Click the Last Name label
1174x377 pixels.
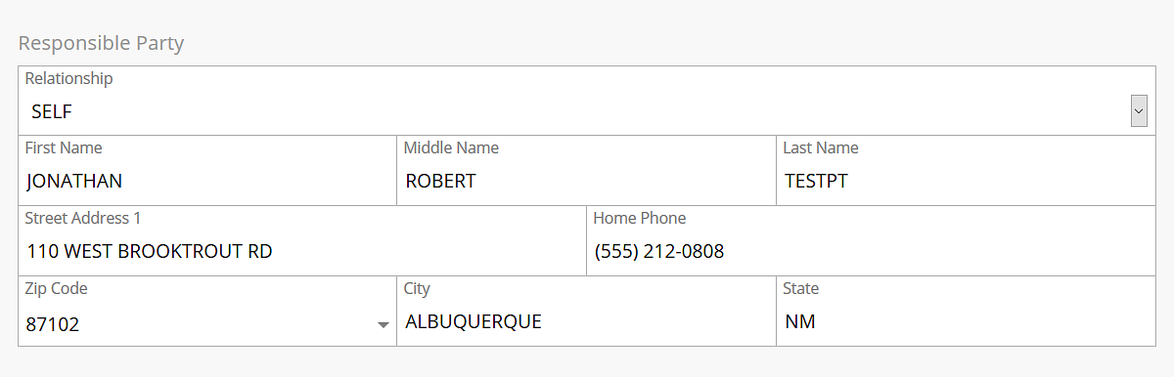pyautogui.click(x=821, y=148)
